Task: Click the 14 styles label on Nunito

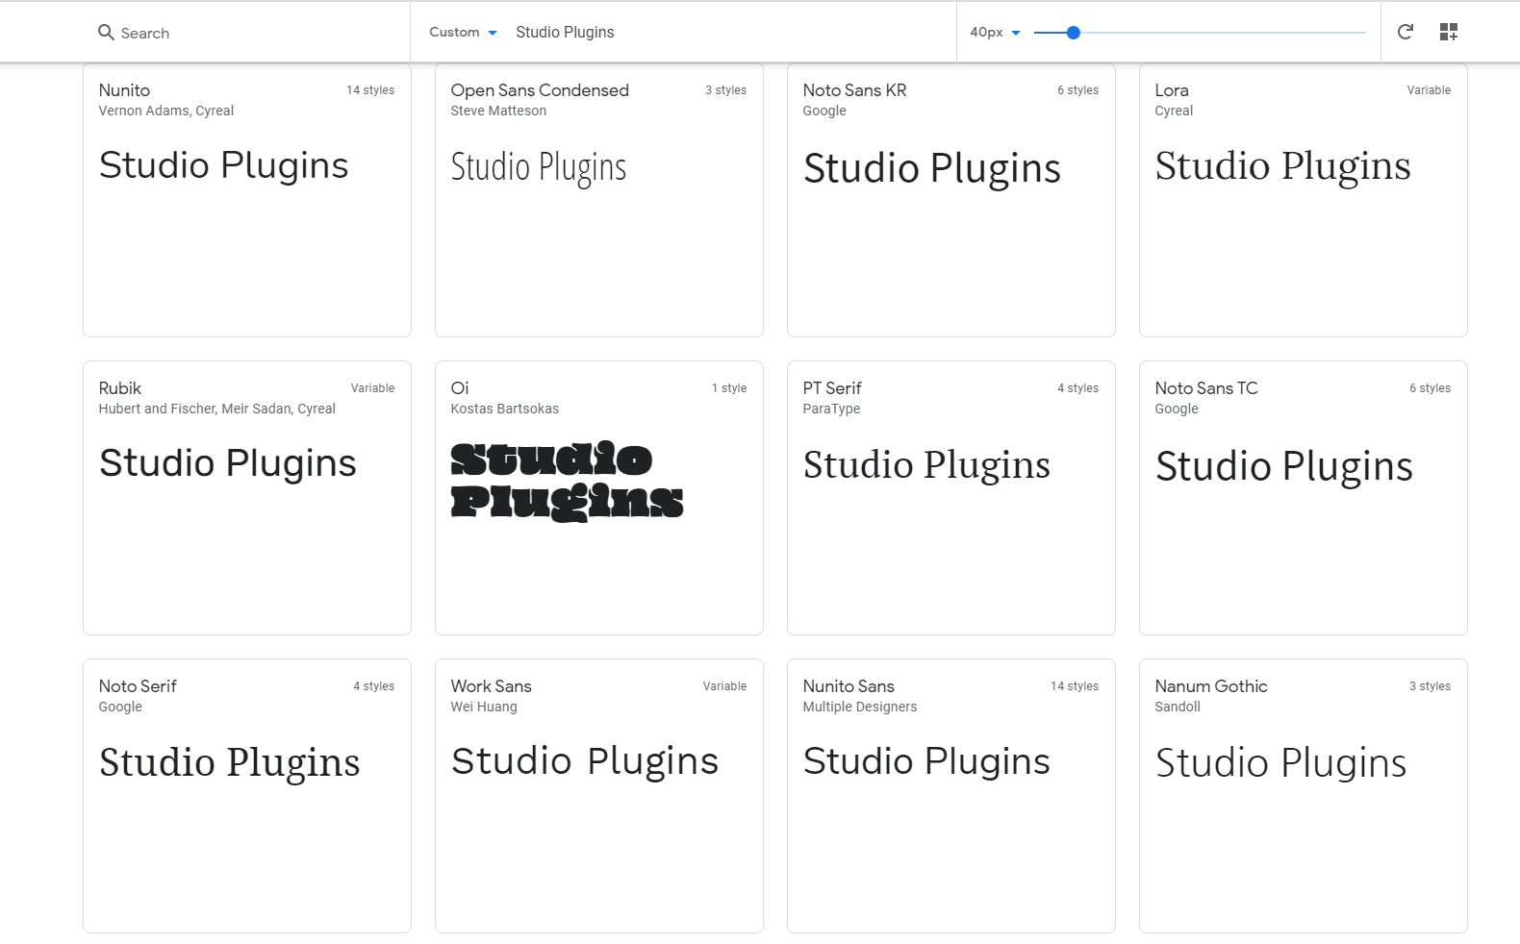Action: pos(370,90)
